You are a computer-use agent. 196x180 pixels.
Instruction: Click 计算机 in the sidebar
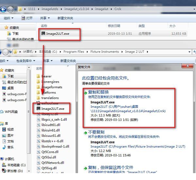pos(7,159)
